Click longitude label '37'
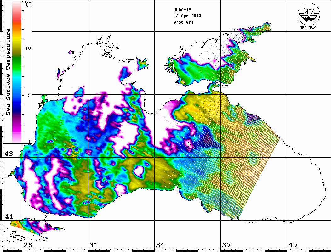 (226, 245)
